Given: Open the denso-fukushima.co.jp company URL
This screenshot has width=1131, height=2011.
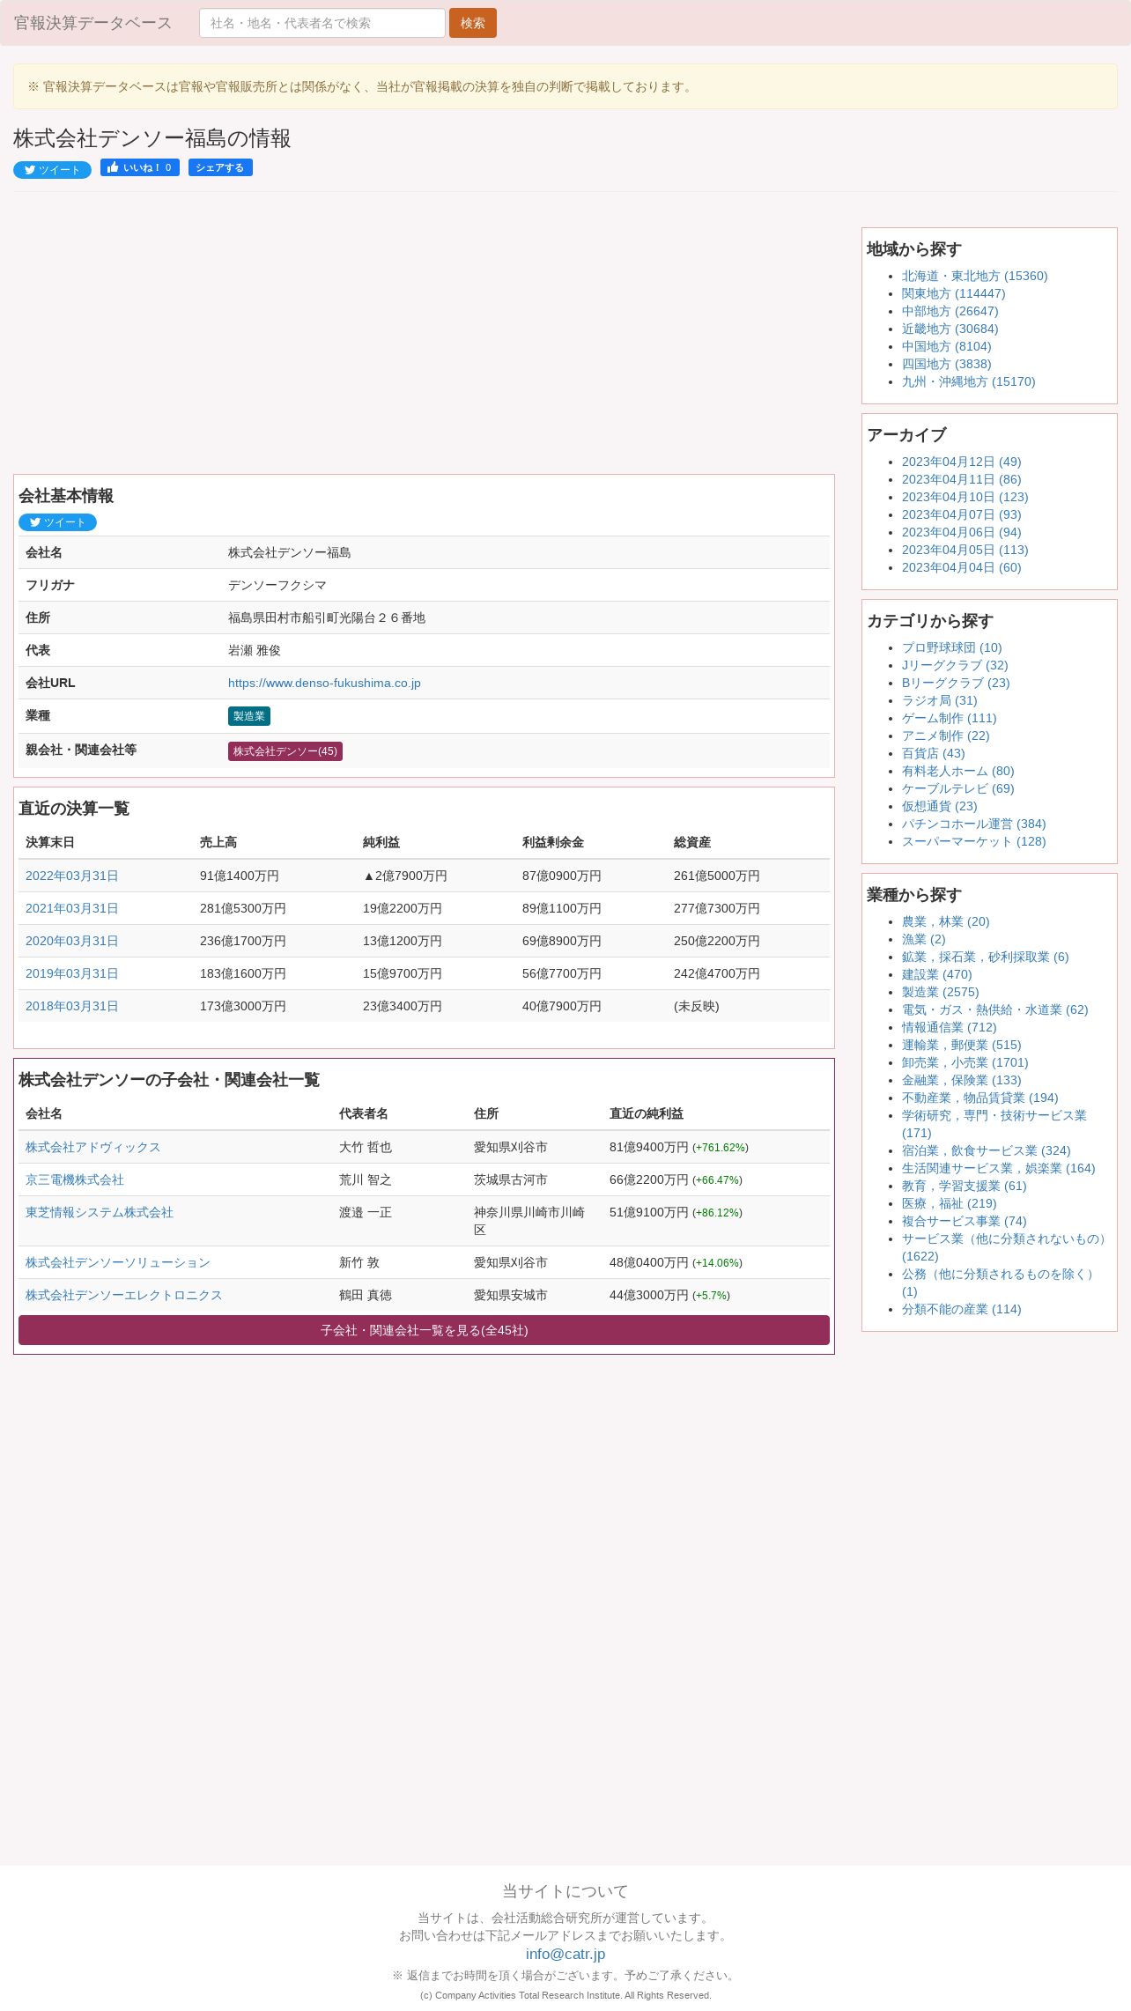Looking at the screenshot, I should pyautogui.click(x=324, y=683).
